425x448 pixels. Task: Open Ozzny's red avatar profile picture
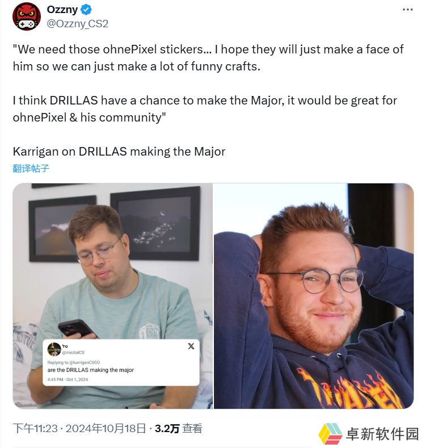pos(27,16)
